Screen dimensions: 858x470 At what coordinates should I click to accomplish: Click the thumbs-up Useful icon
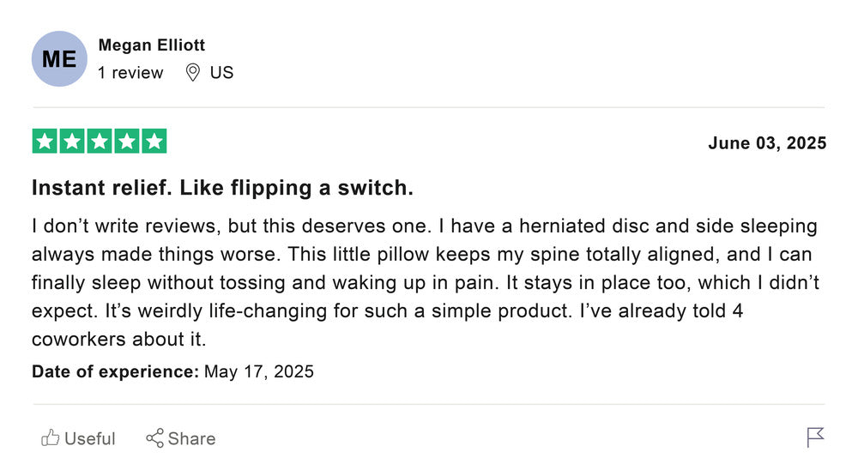click(x=51, y=438)
